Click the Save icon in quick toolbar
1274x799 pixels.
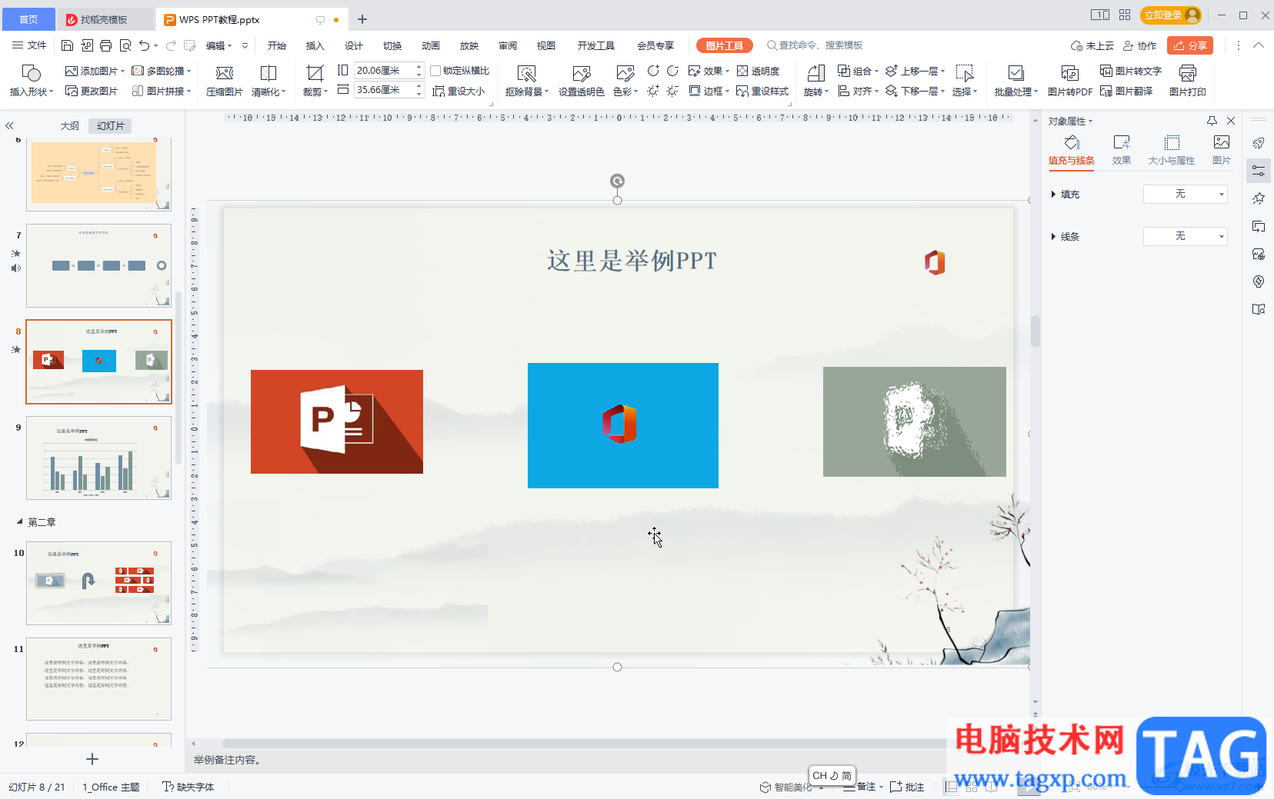pos(67,45)
